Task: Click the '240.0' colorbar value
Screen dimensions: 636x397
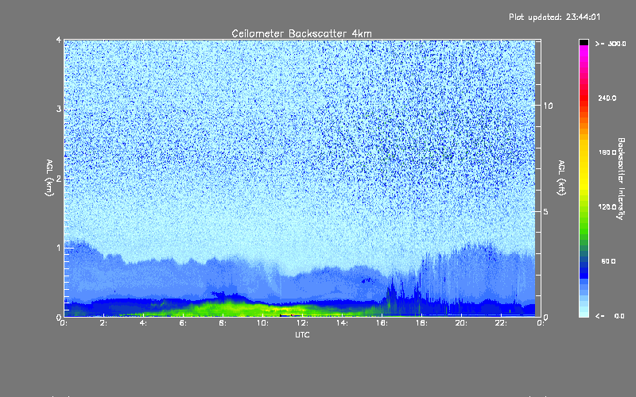Action: 607,98
